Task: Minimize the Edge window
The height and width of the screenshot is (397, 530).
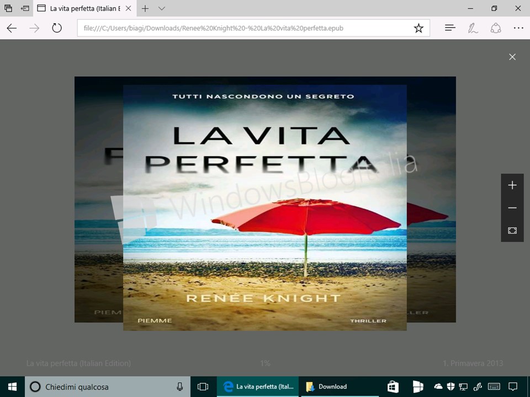Action: [471, 8]
